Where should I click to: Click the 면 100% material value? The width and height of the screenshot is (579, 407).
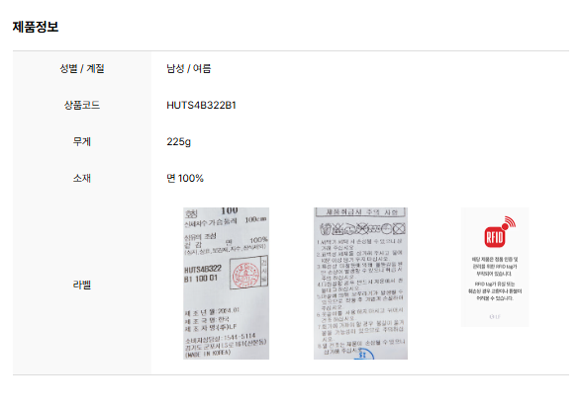click(x=185, y=178)
